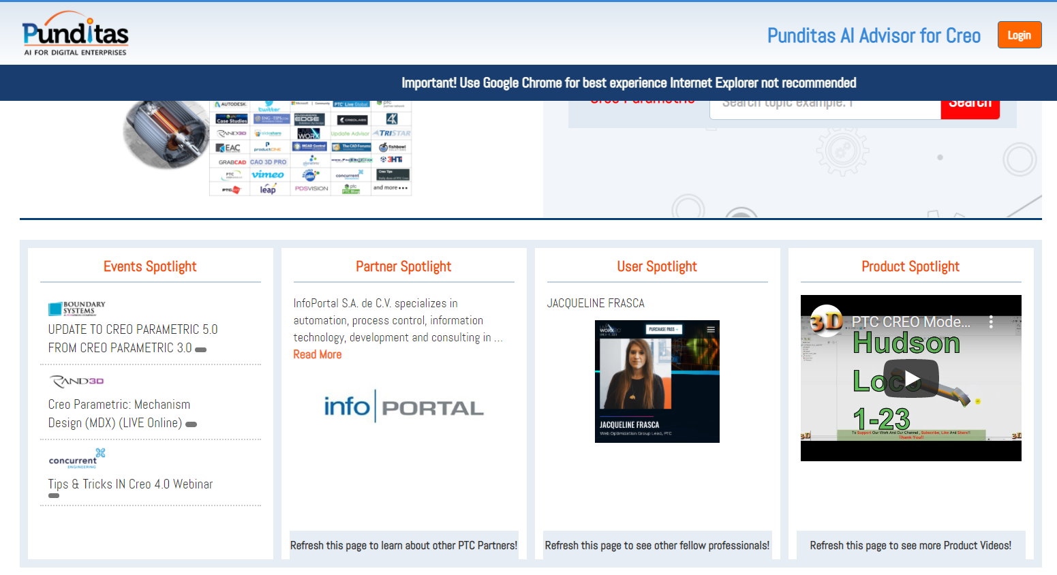Screen dimensions: 1057x575
Task: Open the video's three-dot options menu
Action: (x=991, y=322)
